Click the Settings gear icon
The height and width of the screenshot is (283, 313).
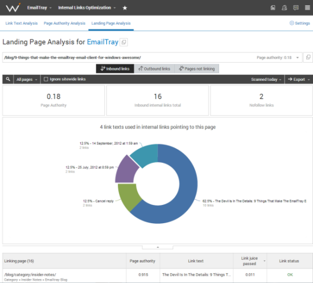[291, 23]
